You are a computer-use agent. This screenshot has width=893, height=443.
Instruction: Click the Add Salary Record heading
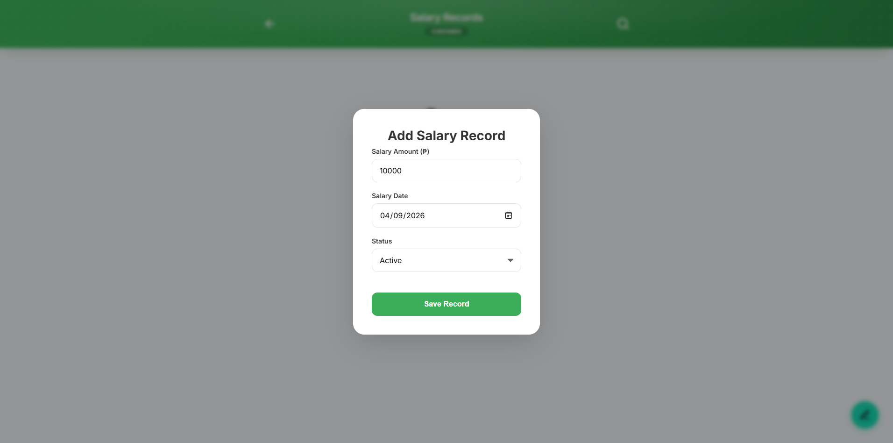tap(446, 136)
